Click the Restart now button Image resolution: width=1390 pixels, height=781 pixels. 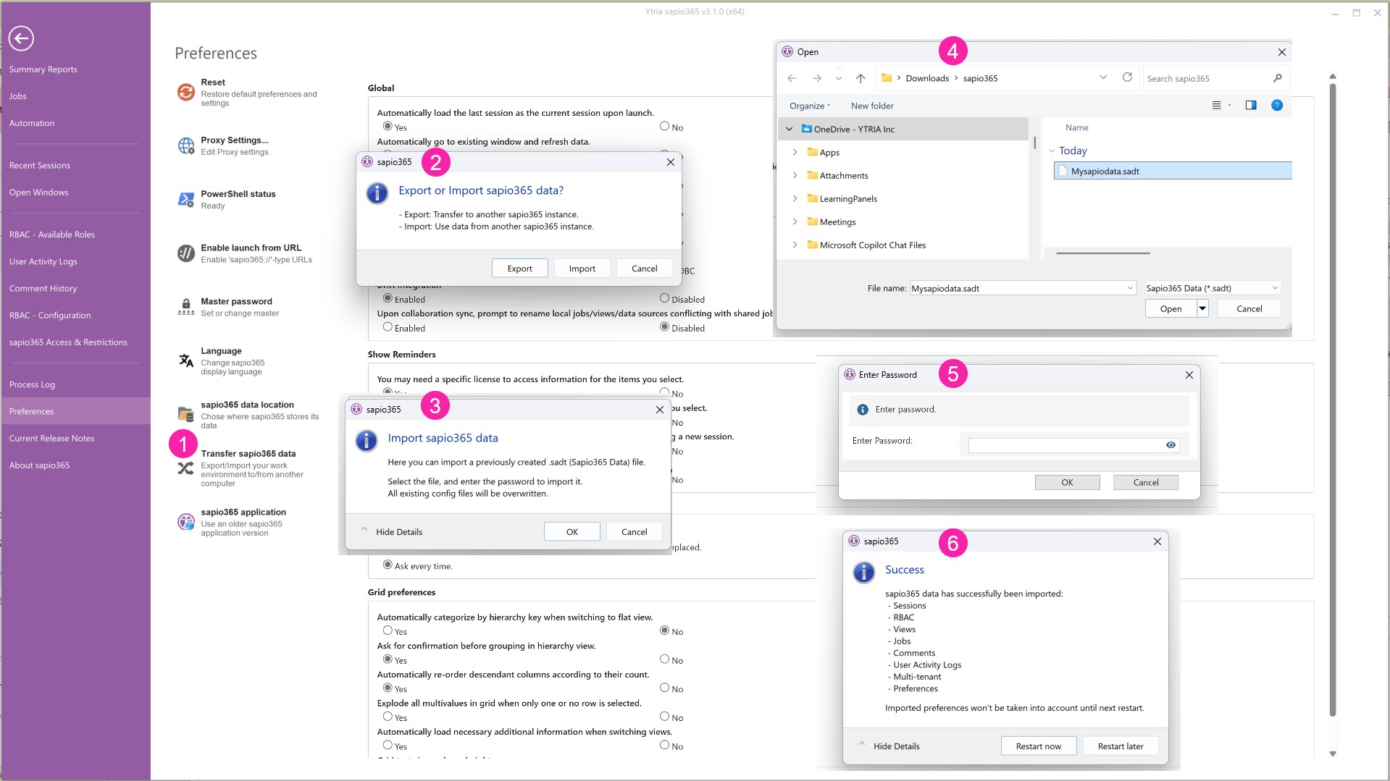[1038, 746]
